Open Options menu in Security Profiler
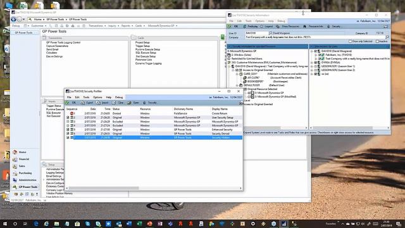The height and width of the screenshot is (228, 405). 97,98
